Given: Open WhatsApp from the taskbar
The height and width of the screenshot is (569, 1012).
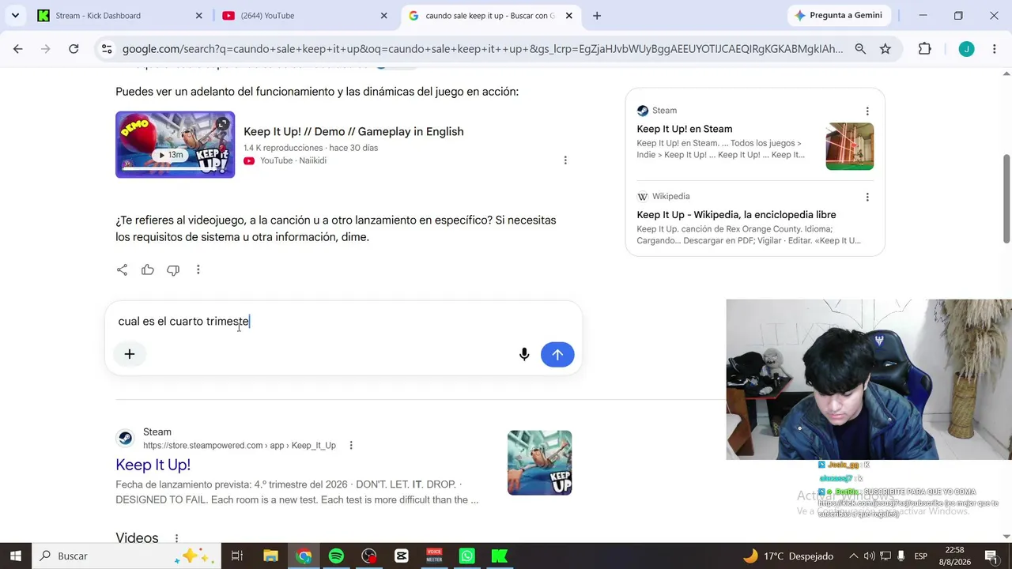Looking at the screenshot, I should click(467, 556).
